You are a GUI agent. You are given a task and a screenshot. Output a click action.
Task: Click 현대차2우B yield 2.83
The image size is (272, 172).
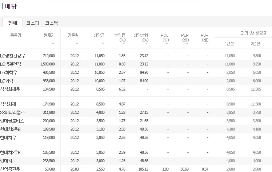122,129
